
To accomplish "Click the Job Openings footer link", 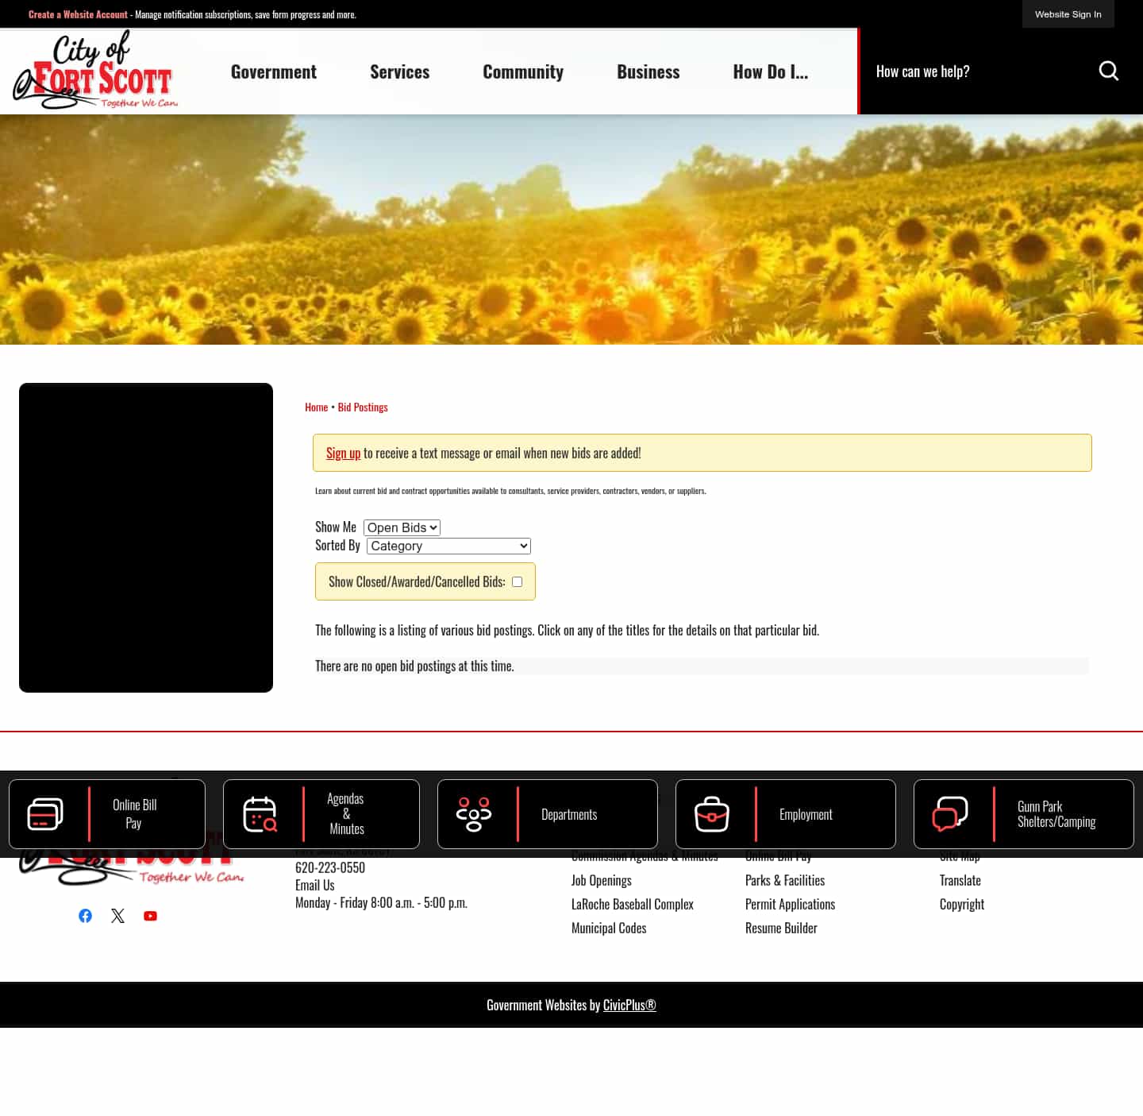I will click(602, 880).
